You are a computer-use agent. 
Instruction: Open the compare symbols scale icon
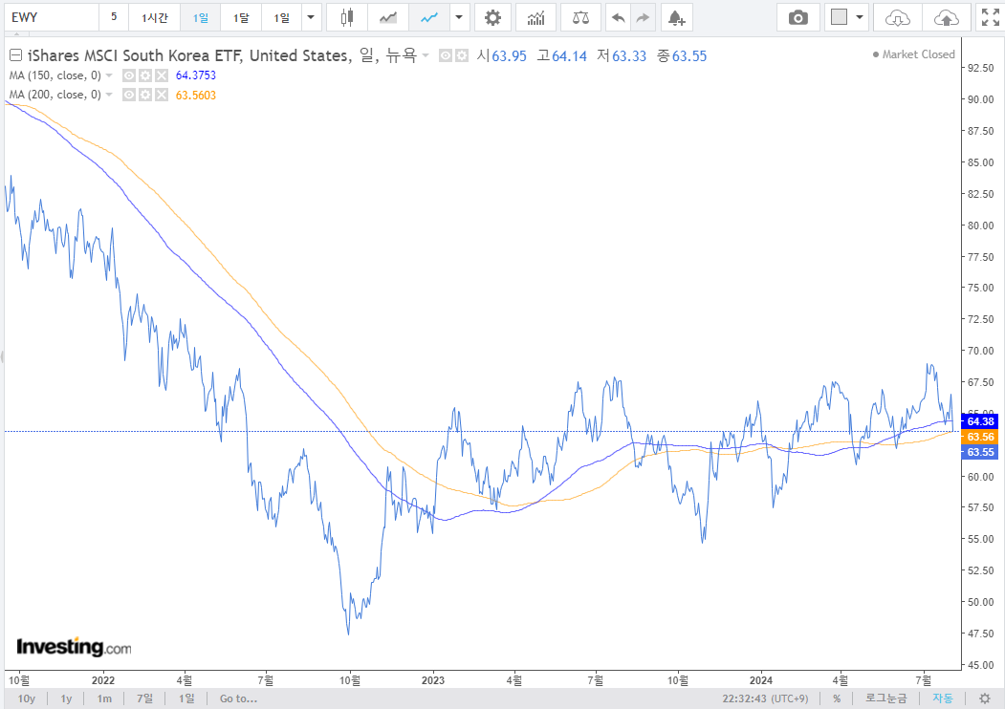(x=580, y=17)
